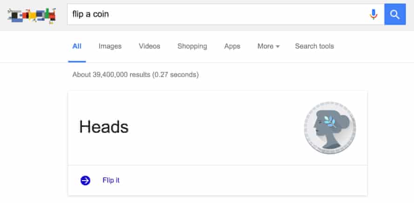Open the Apps tab
Image resolution: width=414 pixels, height=203 pixels.
tap(232, 46)
